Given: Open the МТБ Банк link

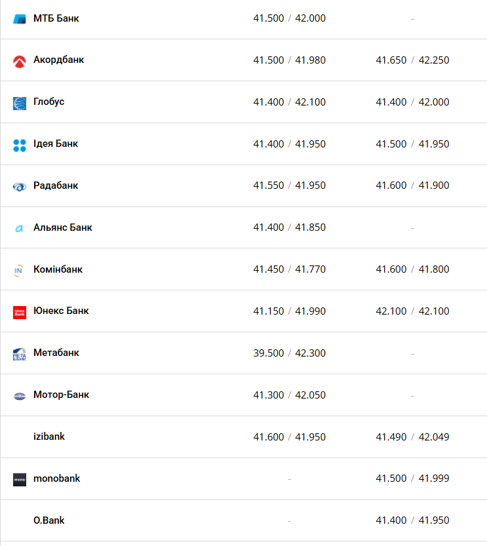Looking at the screenshot, I should 56,18.
